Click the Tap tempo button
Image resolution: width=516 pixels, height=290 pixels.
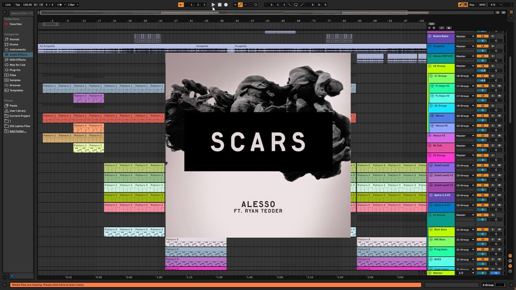pyautogui.click(x=18, y=5)
